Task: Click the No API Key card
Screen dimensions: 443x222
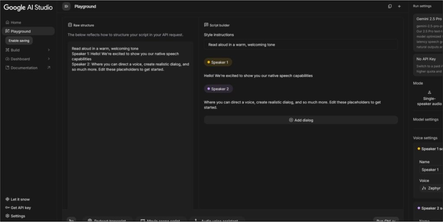Action: coord(428,65)
